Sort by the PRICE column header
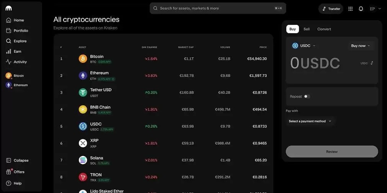The image size is (387, 193). point(263,47)
